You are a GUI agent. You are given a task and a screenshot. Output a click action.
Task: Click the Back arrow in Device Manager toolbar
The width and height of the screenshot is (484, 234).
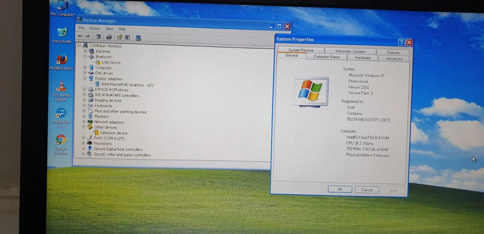tap(80, 36)
